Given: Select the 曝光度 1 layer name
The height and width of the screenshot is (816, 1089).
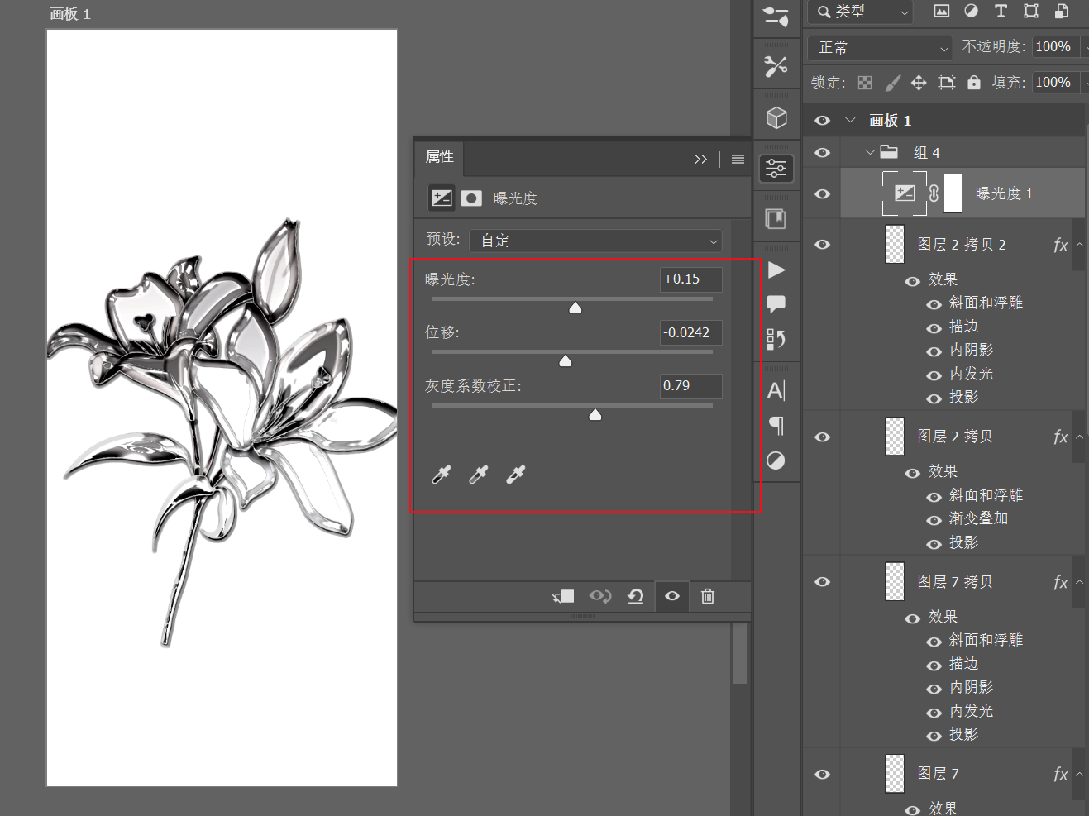Looking at the screenshot, I should 1004,193.
